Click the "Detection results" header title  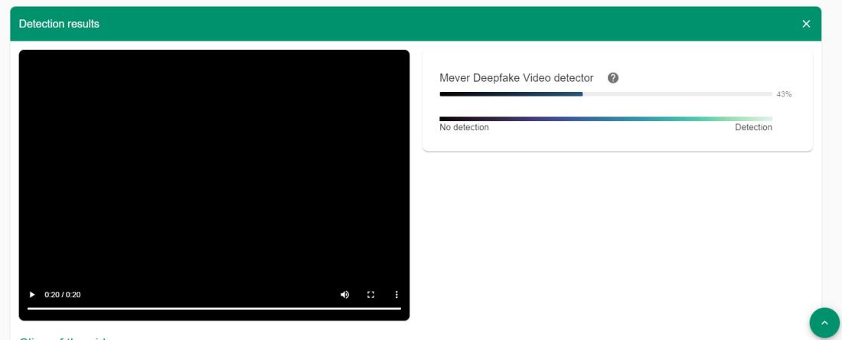tap(59, 24)
